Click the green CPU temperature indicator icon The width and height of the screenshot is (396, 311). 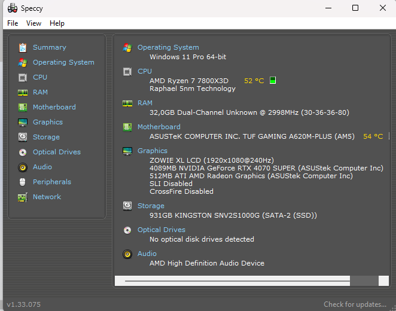click(273, 80)
